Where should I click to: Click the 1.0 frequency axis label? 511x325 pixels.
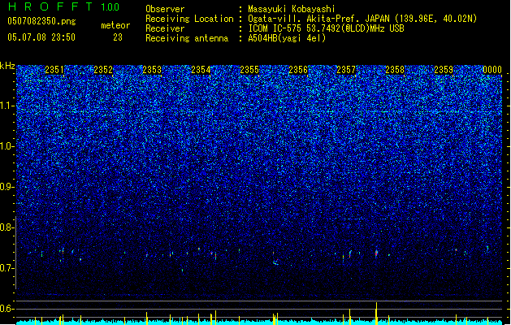coord(7,146)
